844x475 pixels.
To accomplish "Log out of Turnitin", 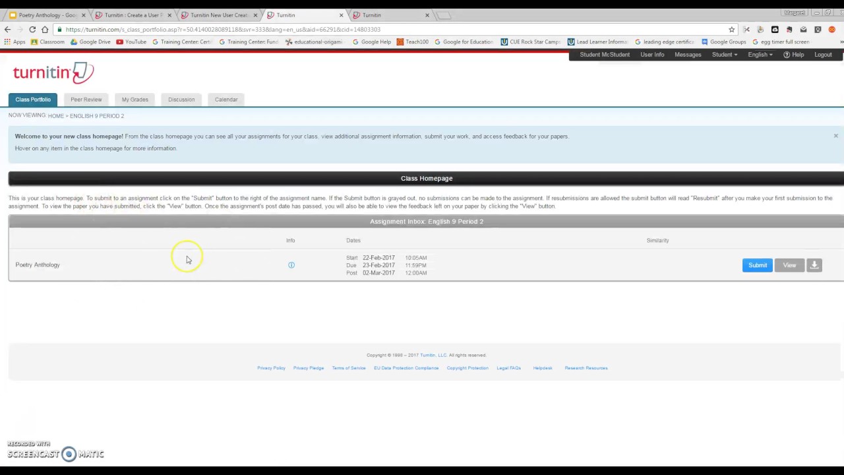I will [823, 55].
